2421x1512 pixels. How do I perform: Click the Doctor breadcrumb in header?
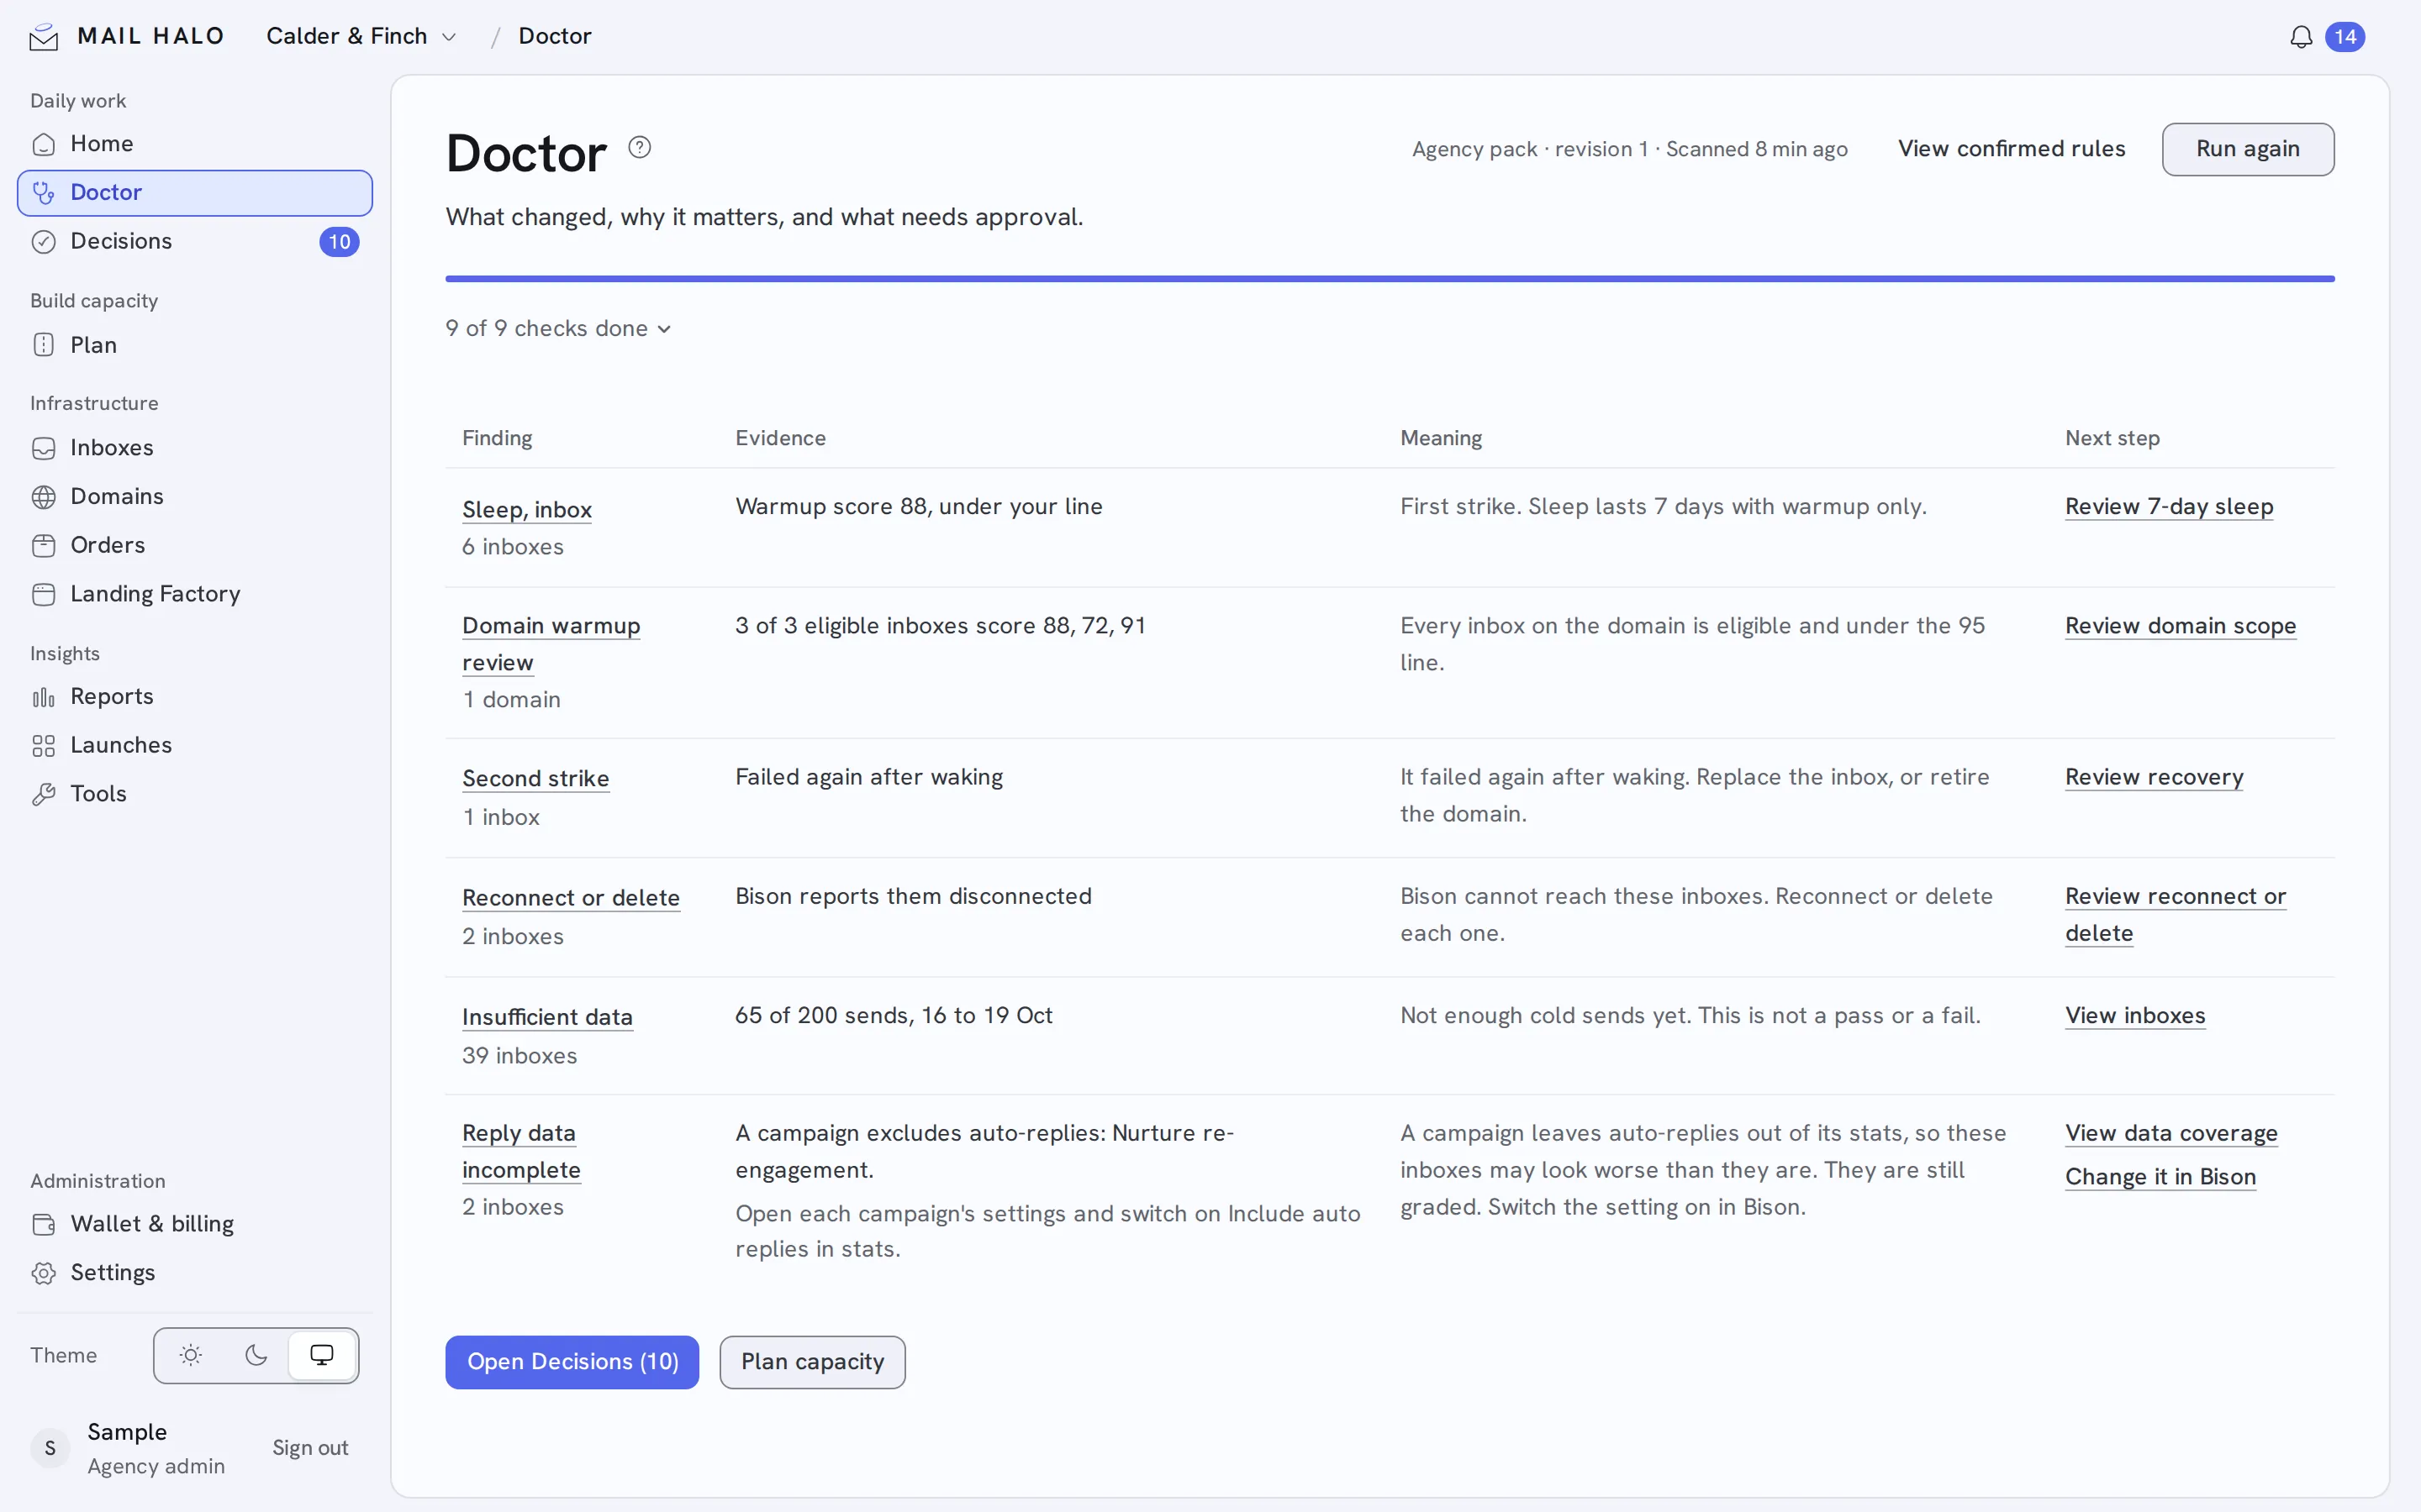click(x=554, y=36)
